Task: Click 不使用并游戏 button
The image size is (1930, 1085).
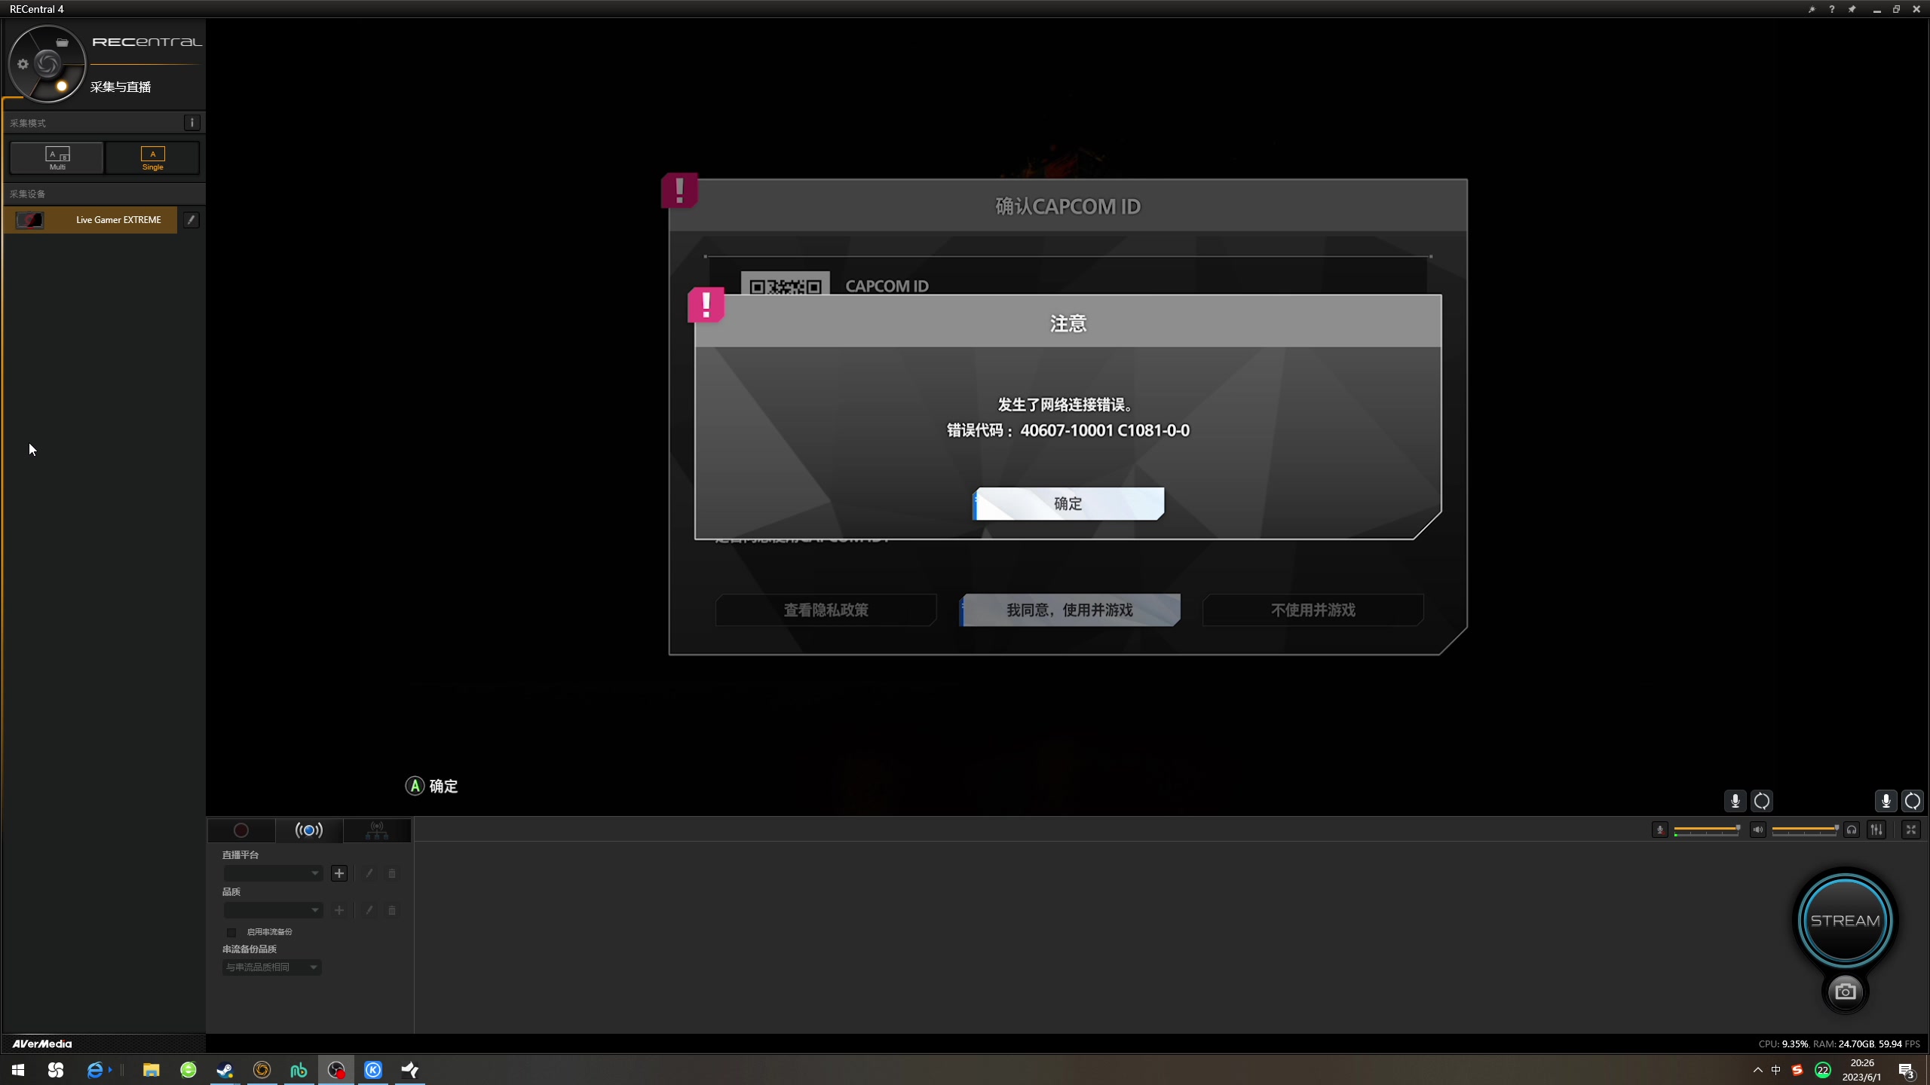Action: 1313,610
